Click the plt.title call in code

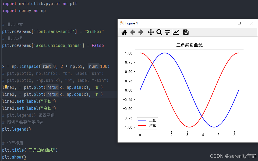point(13,150)
